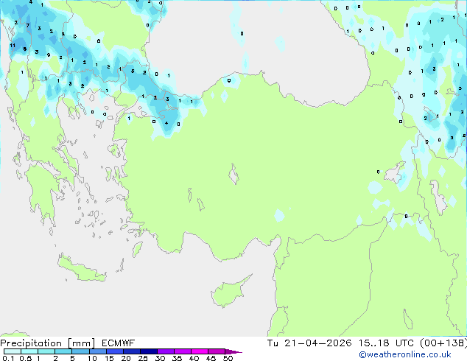Select the 2 to 5 mm legend swatch

(x=63, y=351)
